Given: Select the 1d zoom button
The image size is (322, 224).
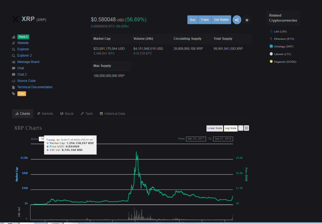Looking at the screenshot, I should tap(42, 139).
